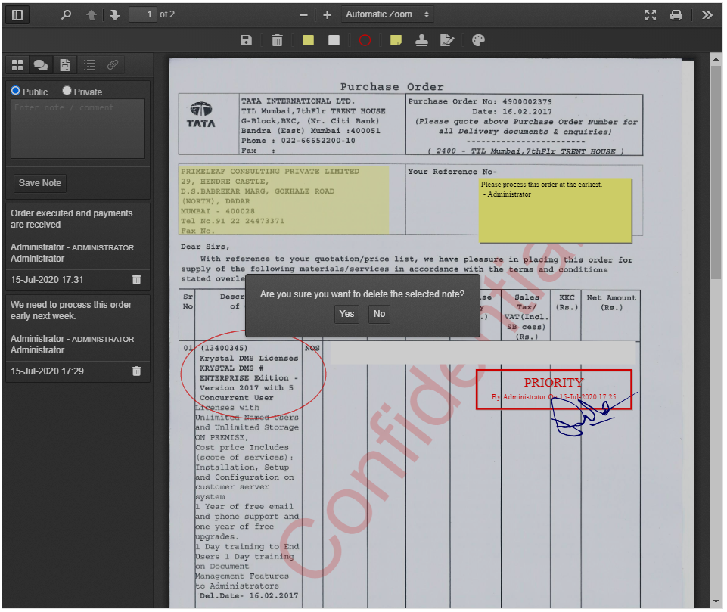Open the document page tab in sidebar
This screenshot has height=612, width=727.
[x=65, y=65]
